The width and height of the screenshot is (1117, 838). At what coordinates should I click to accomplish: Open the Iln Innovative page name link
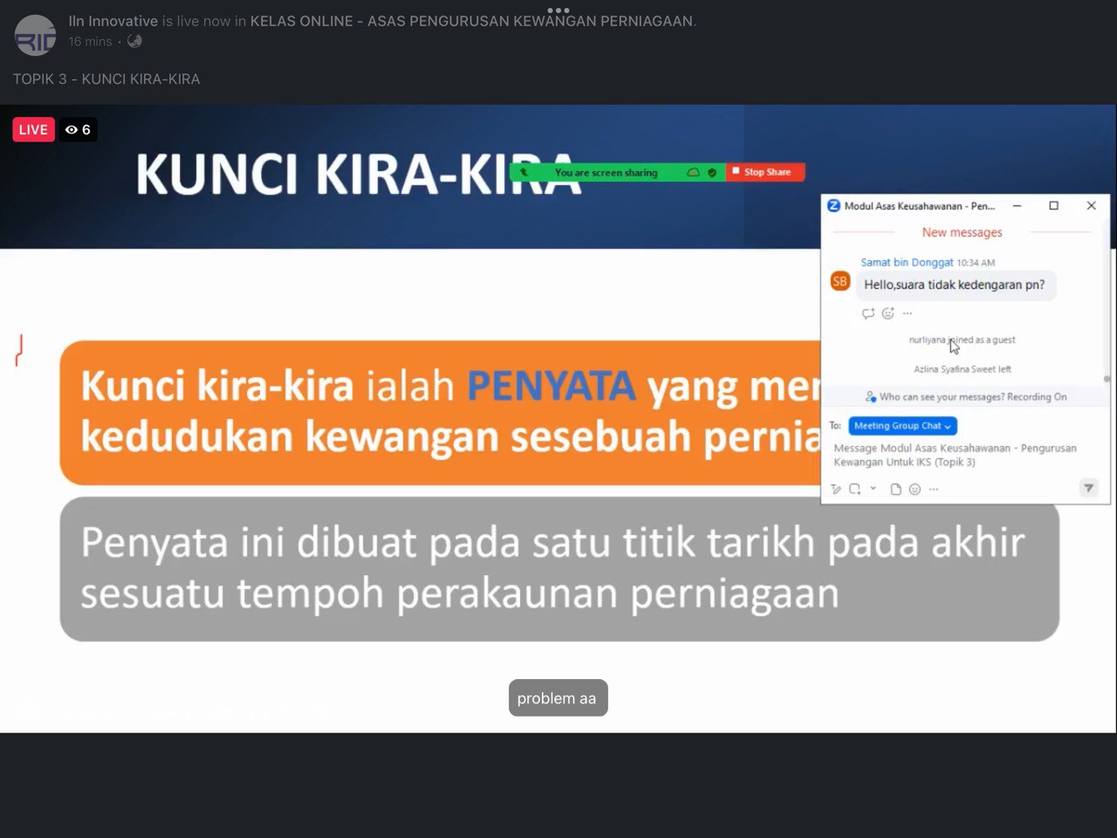tap(113, 21)
